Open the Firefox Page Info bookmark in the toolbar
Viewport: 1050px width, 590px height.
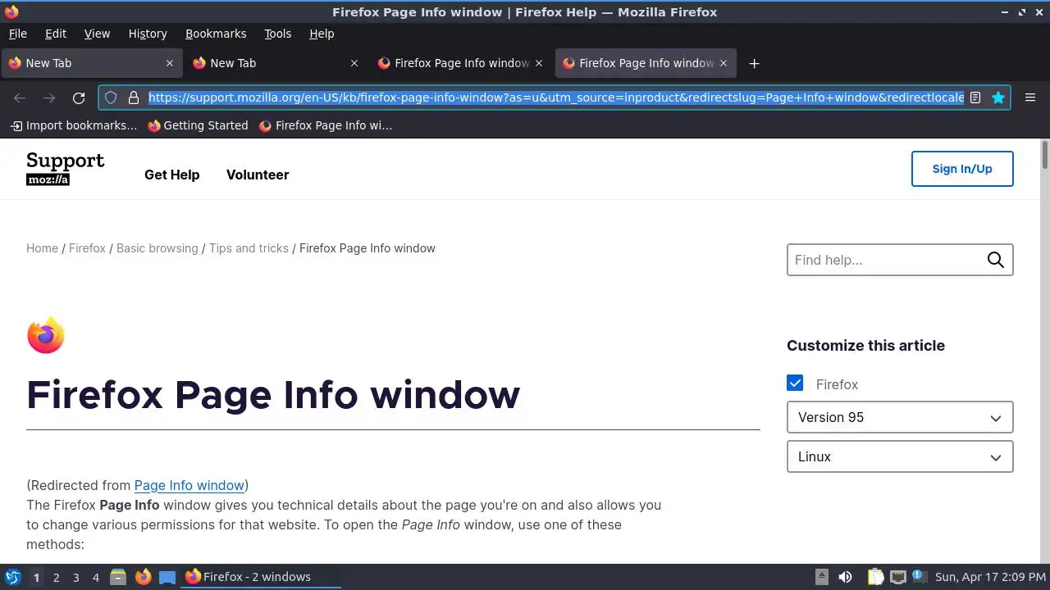click(326, 125)
